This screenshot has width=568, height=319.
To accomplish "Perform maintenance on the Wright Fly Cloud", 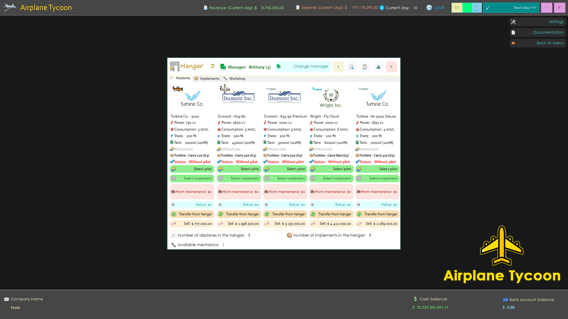I will click(331, 192).
